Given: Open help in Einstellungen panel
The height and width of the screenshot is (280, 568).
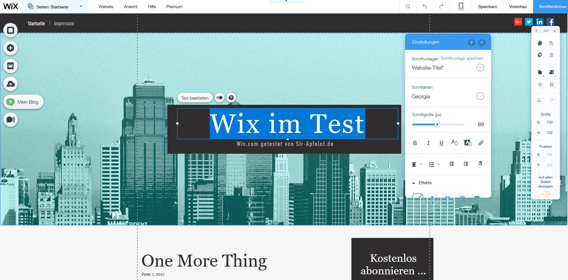Looking at the screenshot, I should [471, 42].
